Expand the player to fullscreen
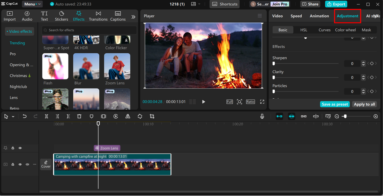 [262, 102]
